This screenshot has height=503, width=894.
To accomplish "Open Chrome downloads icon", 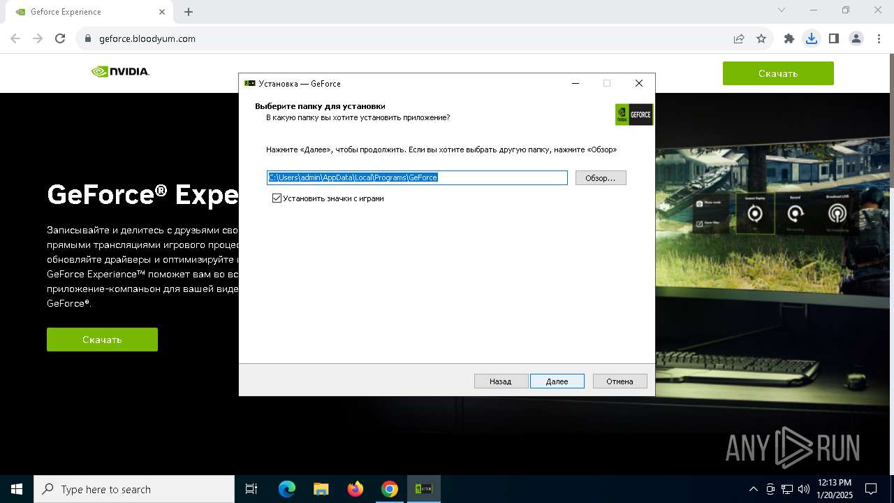I will pyautogui.click(x=812, y=38).
